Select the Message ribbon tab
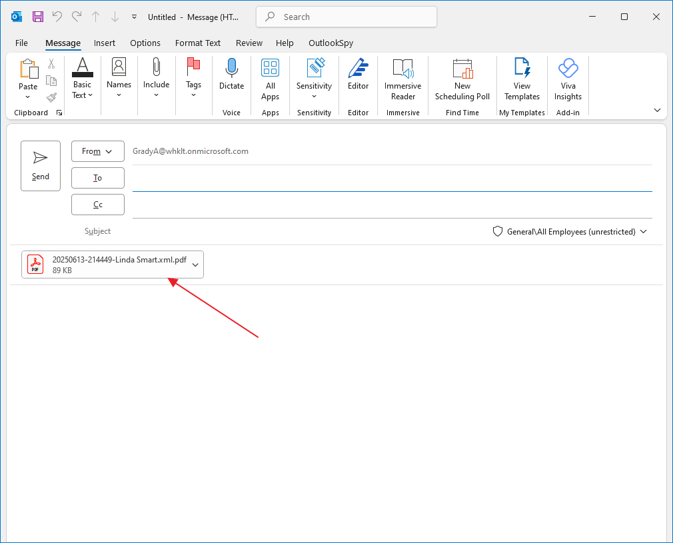Viewport: 673px width, 543px height. (63, 43)
